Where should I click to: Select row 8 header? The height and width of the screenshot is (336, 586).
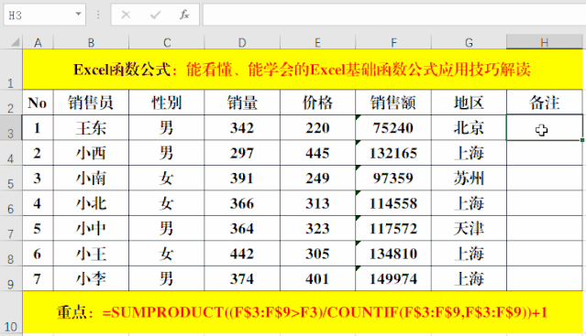[x=11, y=254]
